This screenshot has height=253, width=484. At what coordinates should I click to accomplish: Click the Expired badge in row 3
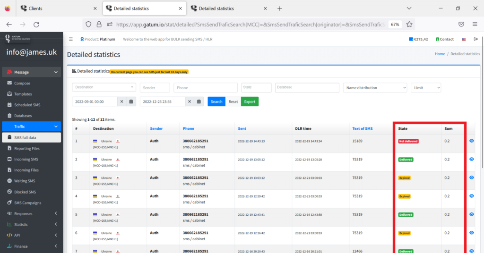pyautogui.click(x=405, y=178)
